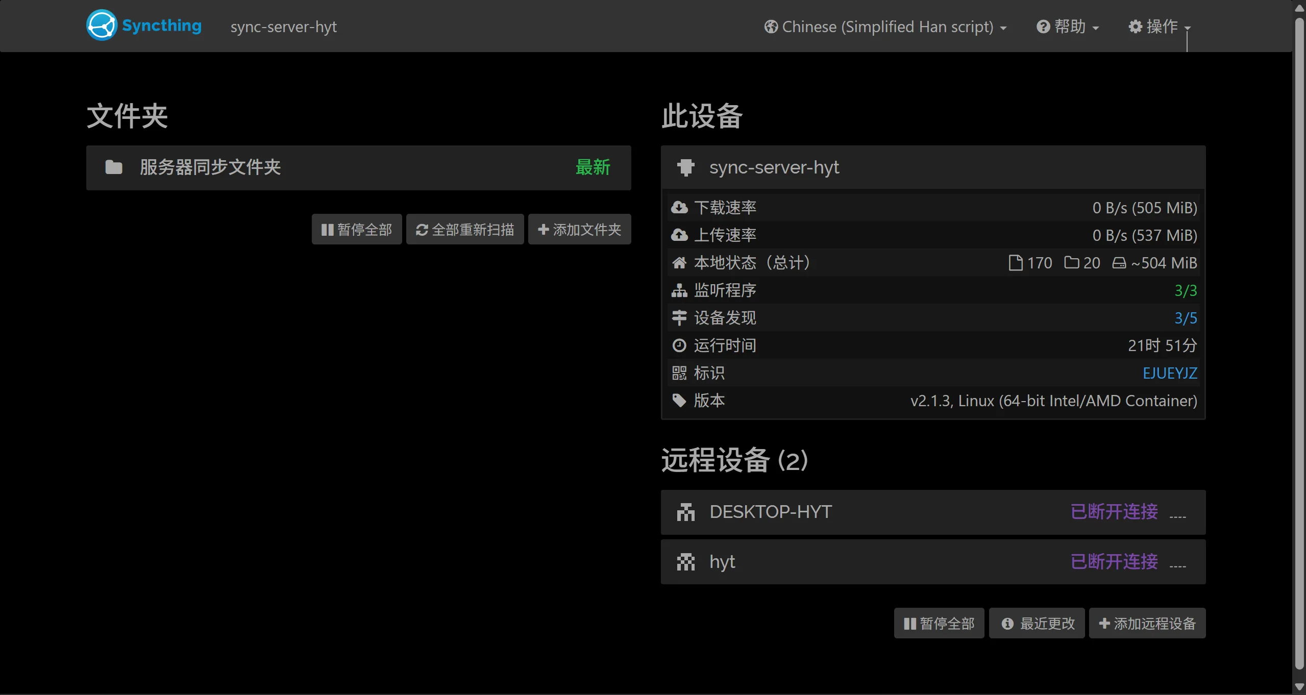Image resolution: width=1306 pixels, height=695 pixels.
Task: Click the sync-server-hyt name in navbar
Action: click(x=284, y=27)
